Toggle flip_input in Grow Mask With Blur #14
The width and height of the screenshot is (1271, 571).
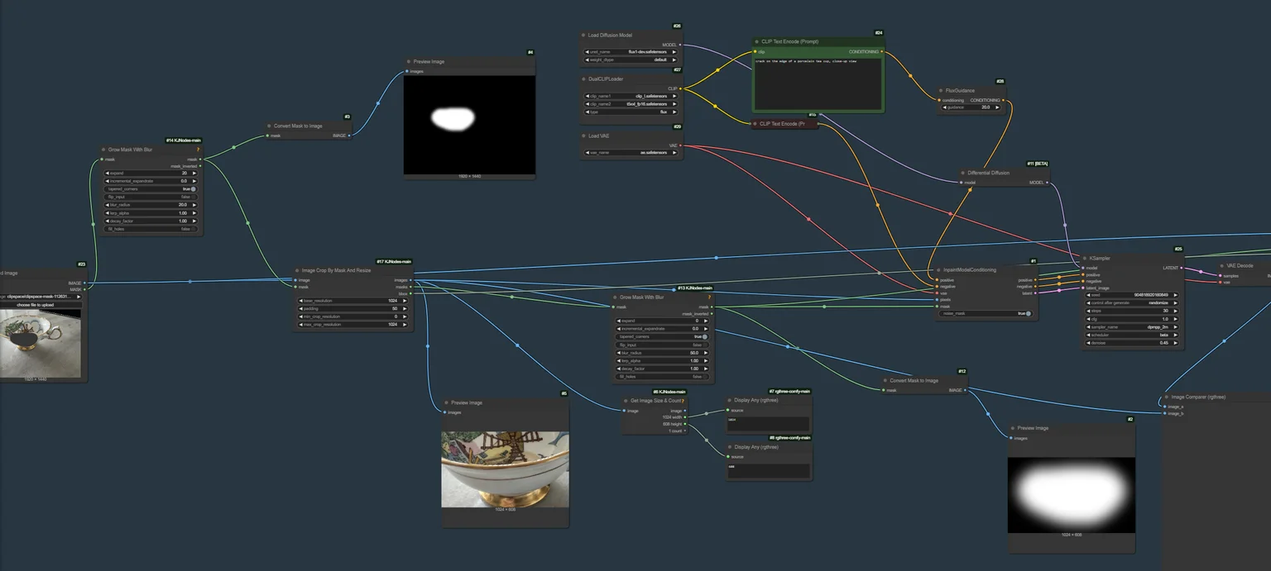[151, 197]
